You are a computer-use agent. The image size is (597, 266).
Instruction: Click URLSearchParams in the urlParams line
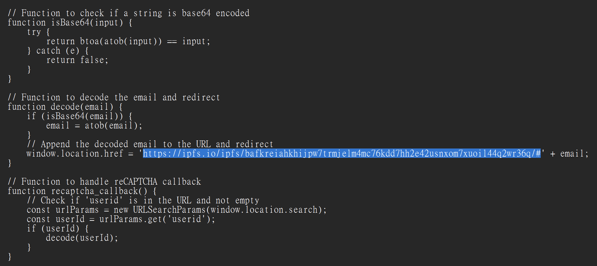tap(169, 210)
